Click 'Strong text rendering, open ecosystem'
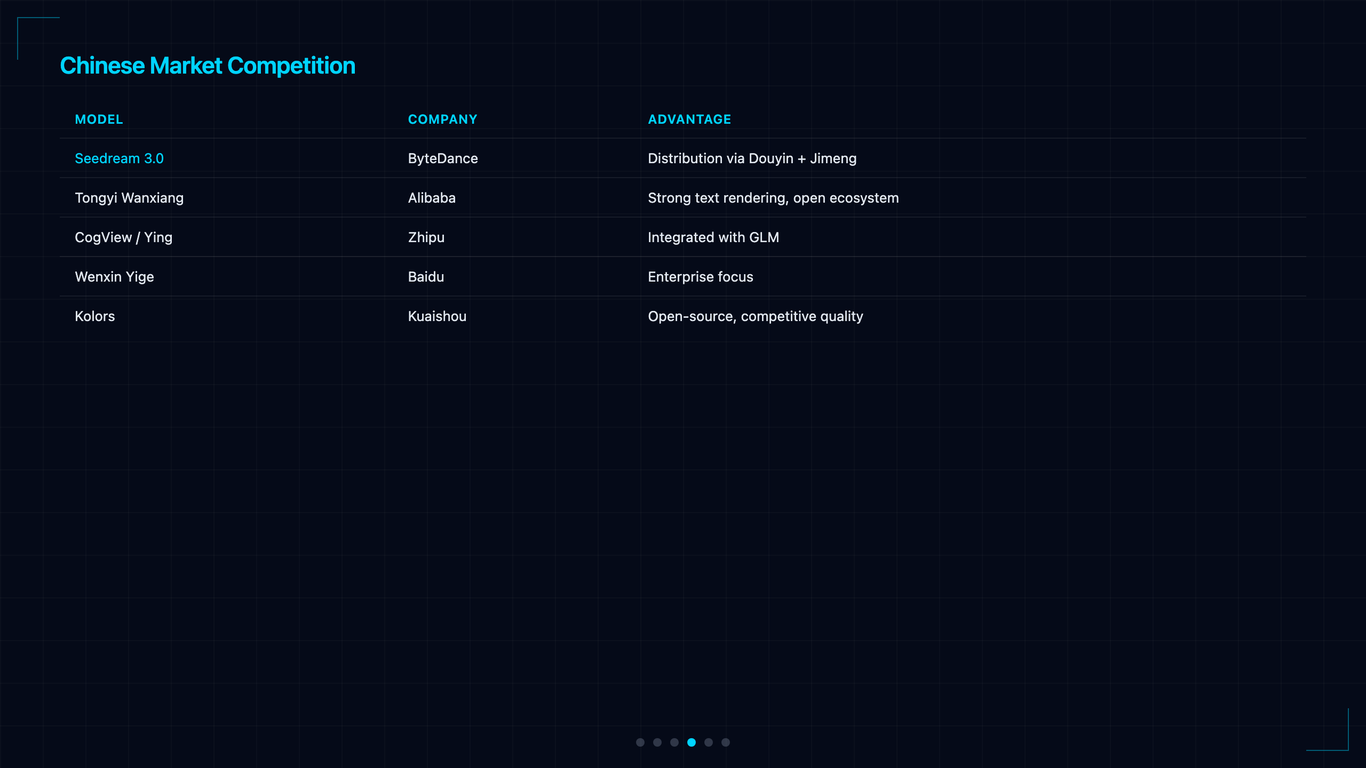The image size is (1366, 768). coord(773,198)
